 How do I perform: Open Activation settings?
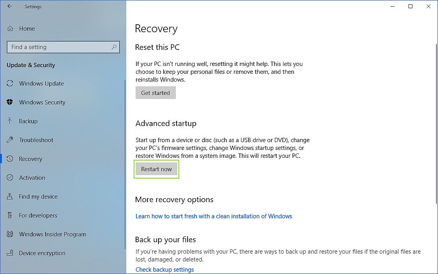point(32,178)
